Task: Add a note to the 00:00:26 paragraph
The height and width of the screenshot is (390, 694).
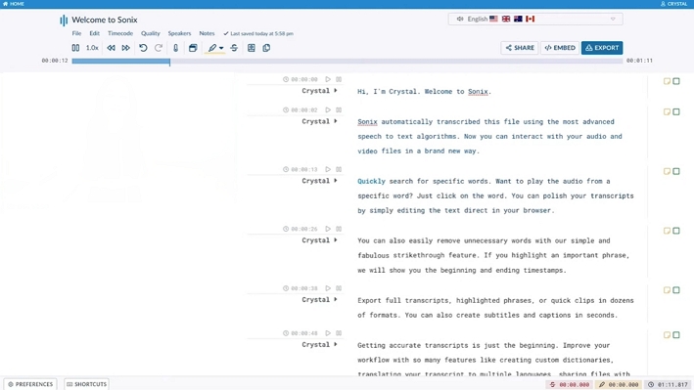Action: point(667,231)
